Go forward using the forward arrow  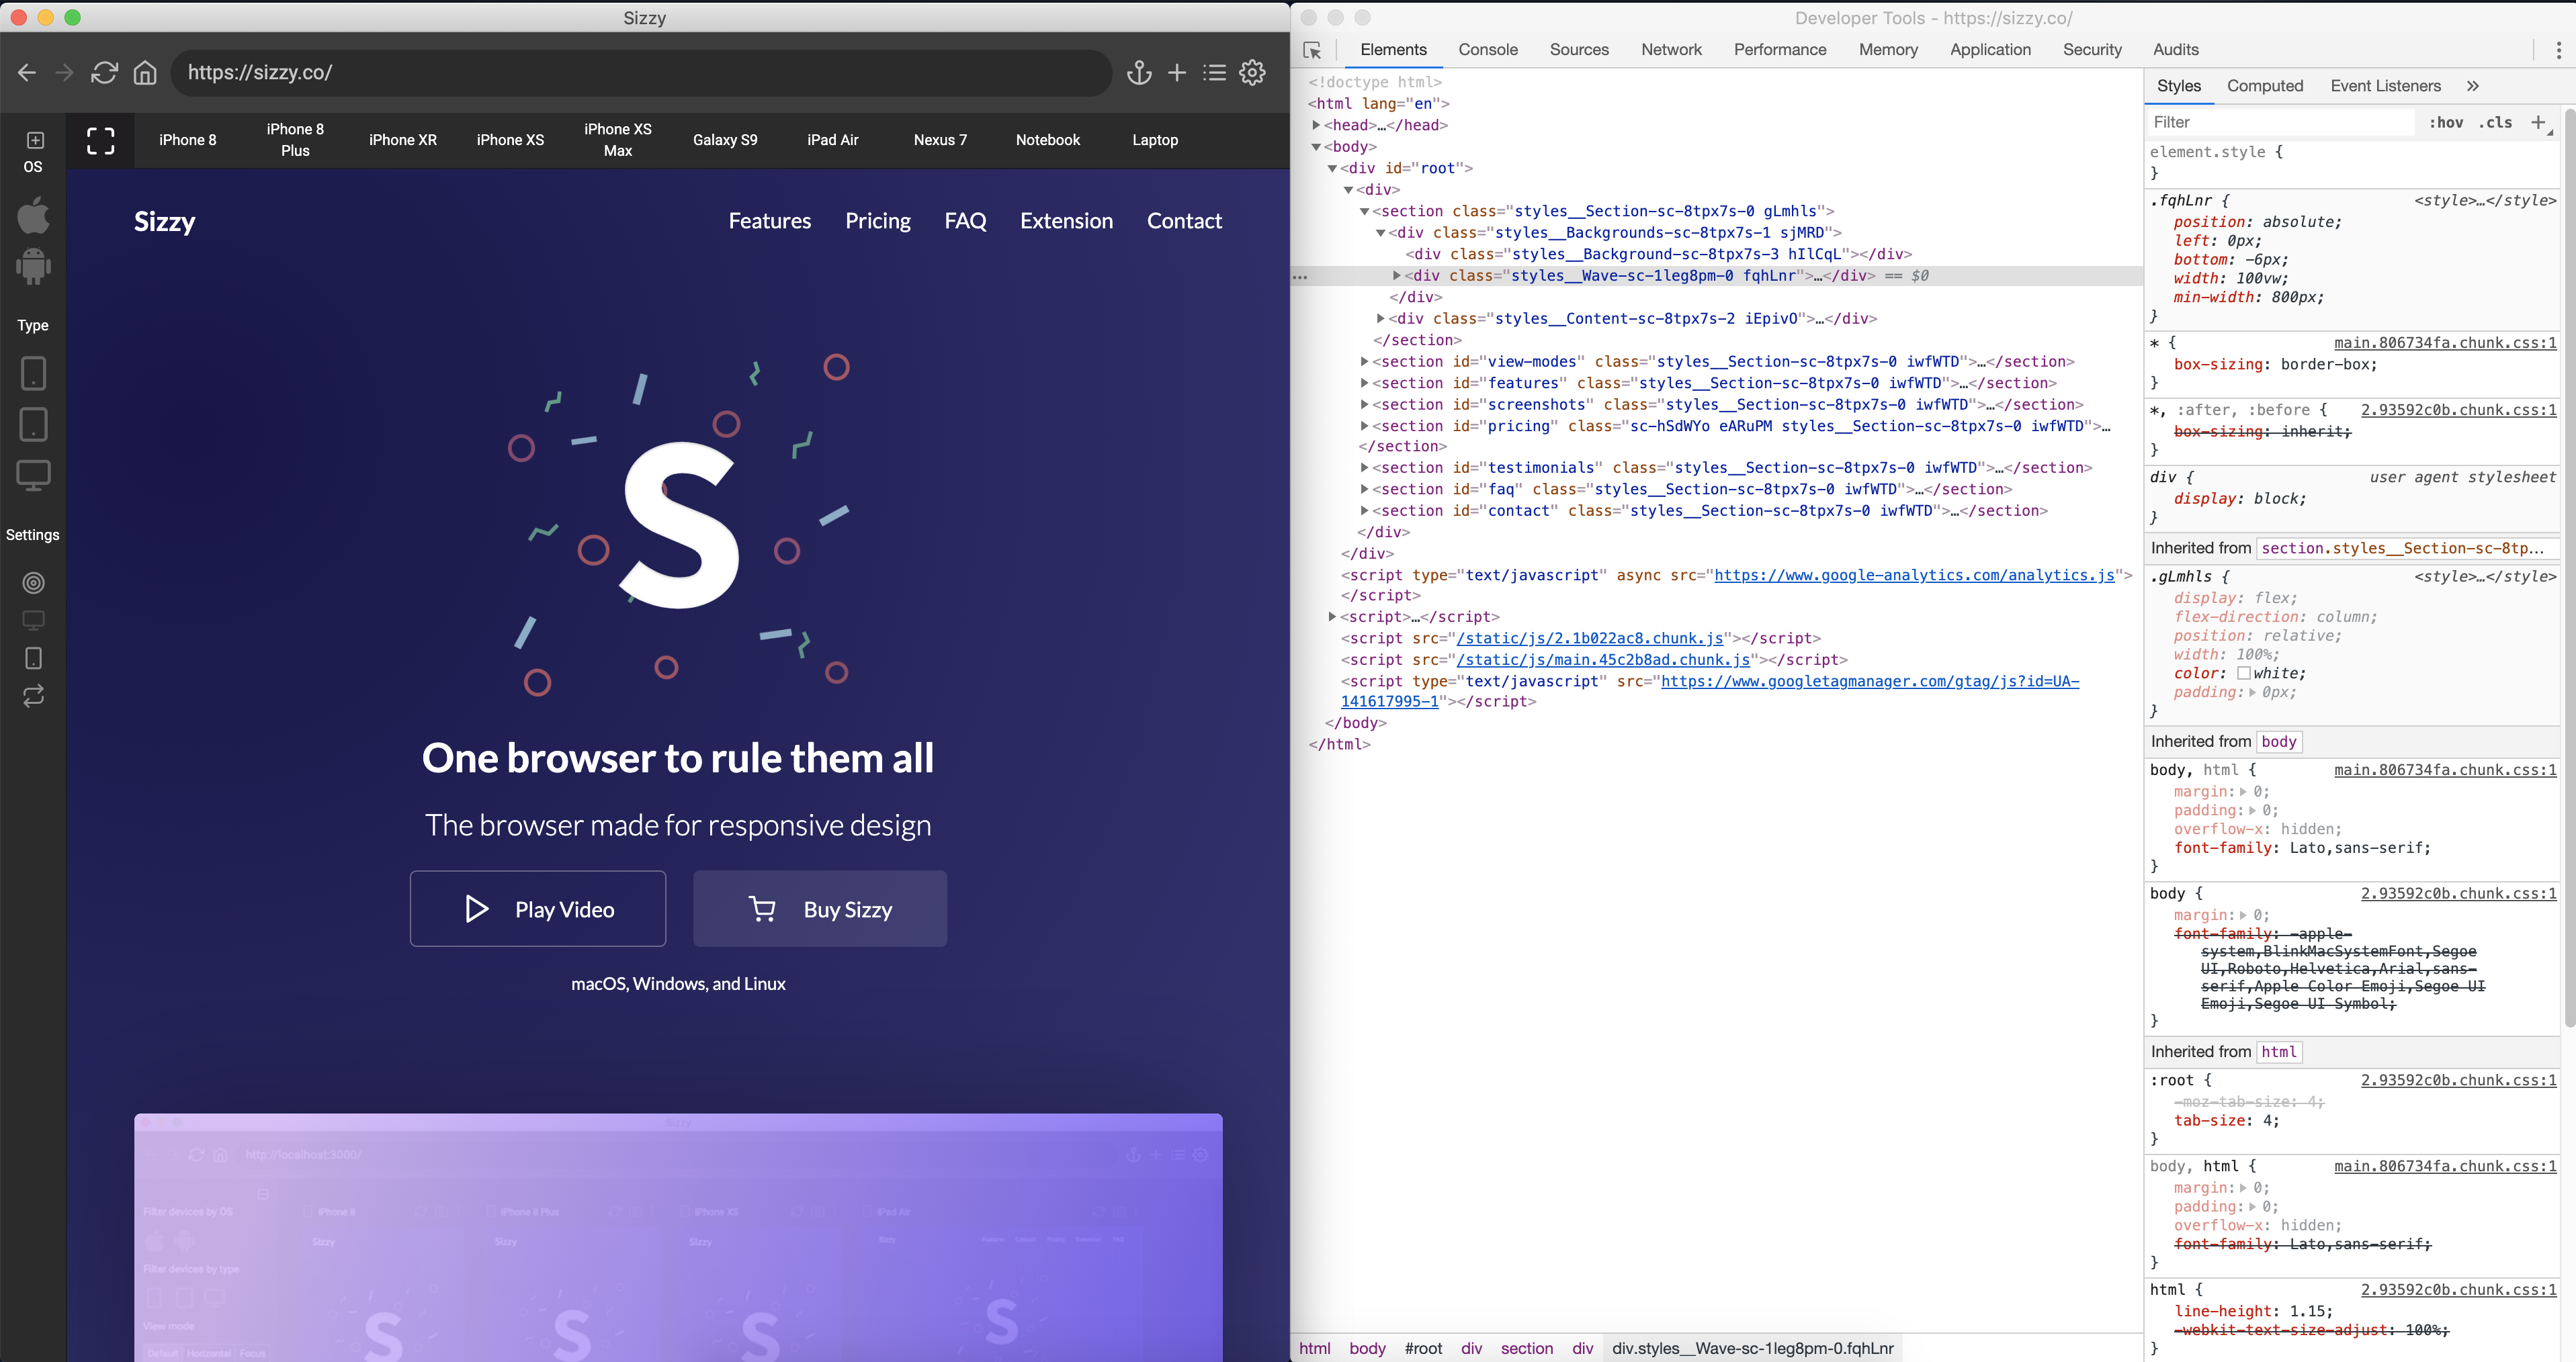(64, 73)
